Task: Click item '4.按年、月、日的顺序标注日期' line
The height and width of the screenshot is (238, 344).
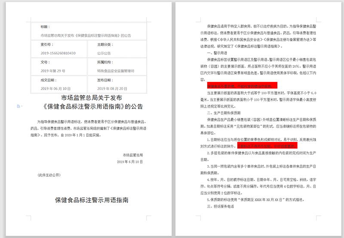Action: tap(261, 180)
